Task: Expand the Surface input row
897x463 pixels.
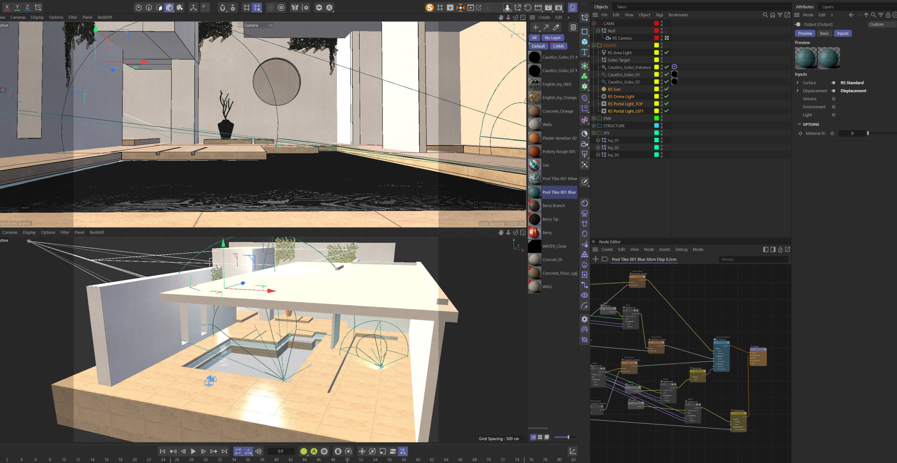Action: [797, 83]
